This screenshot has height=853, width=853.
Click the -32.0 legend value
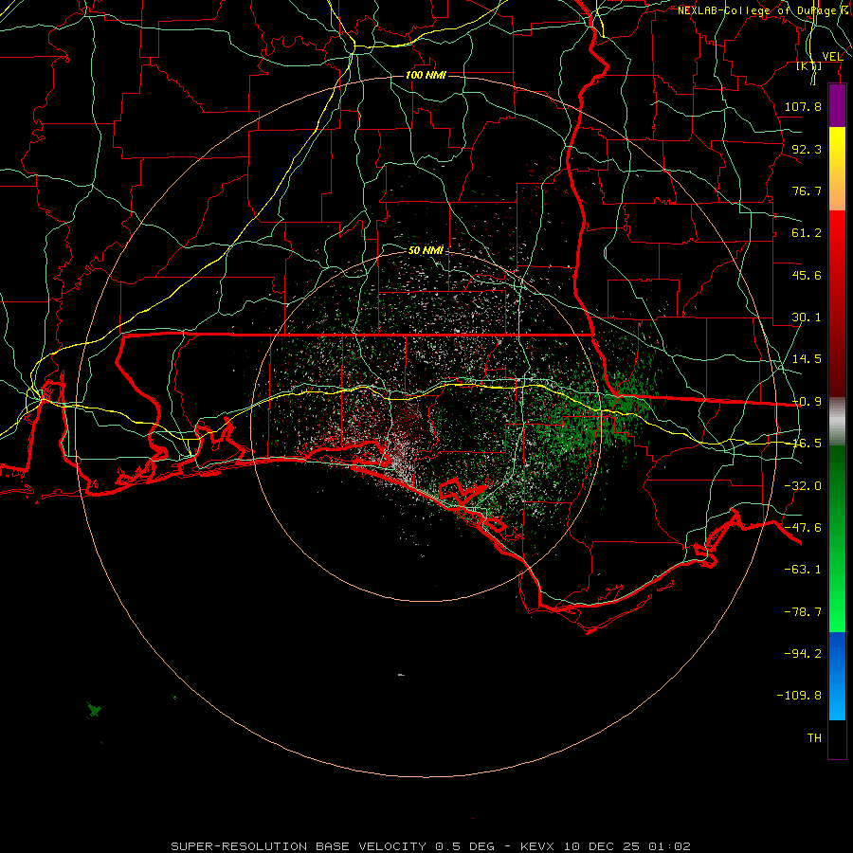pyautogui.click(x=803, y=486)
